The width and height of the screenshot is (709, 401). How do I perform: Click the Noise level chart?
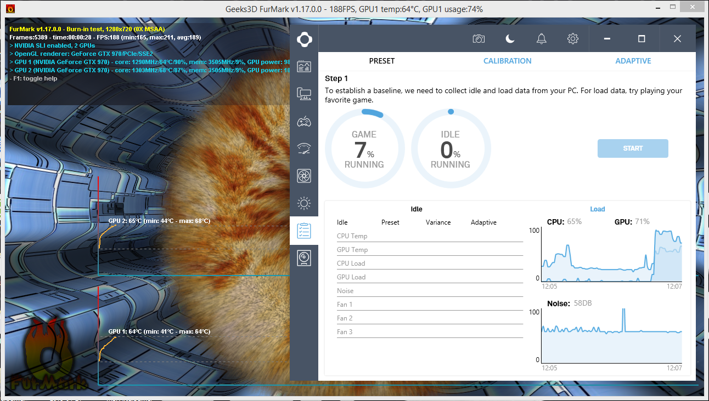(x=612, y=336)
